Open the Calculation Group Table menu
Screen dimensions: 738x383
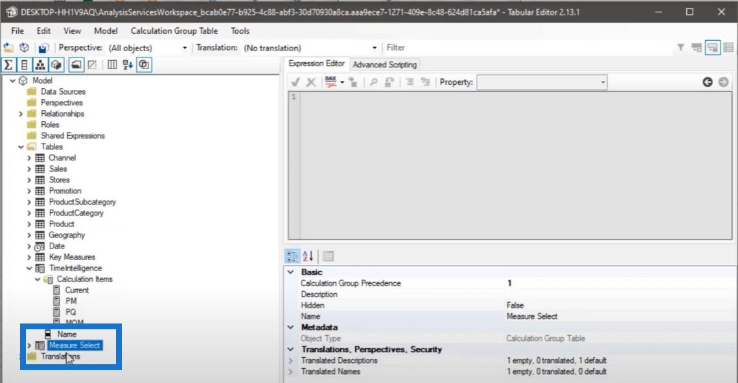[174, 31]
